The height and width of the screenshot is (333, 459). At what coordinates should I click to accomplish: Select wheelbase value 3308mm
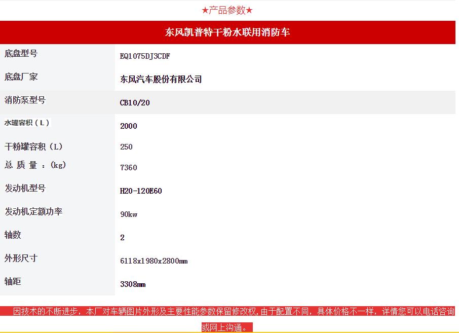(x=133, y=284)
